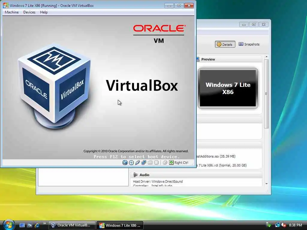Click the mouse integration status icon

click(x=165, y=163)
